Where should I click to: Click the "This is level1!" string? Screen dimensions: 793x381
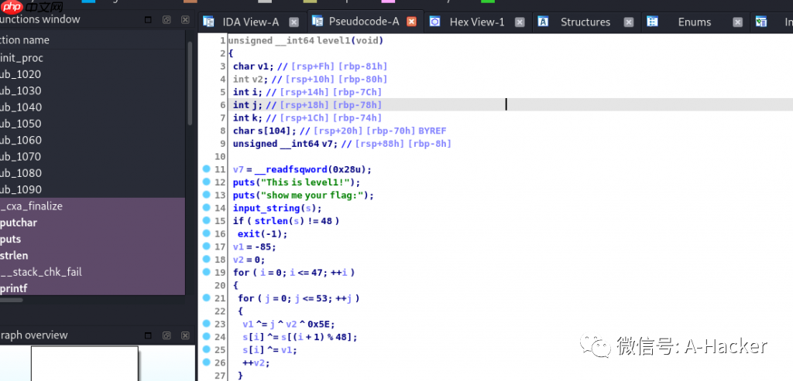tap(310, 182)
